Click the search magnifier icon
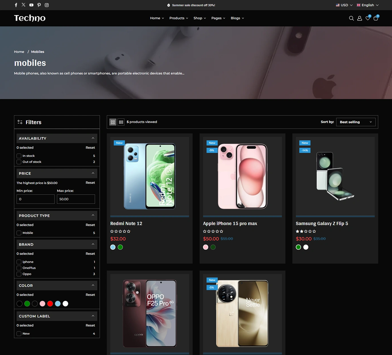Image resolution: width=392 pixels, height=355 pixels. tap(351, 18)
